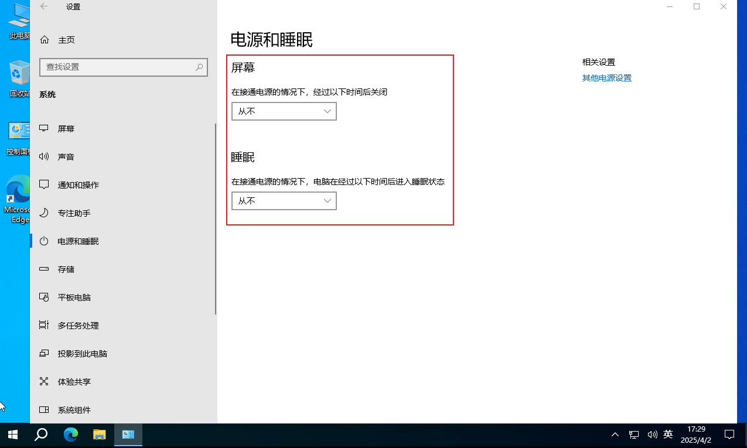This screenshot has height=448, width=747.
Task: Select the 声音 speaker icon in sidebar
Action: click(44, 156)
